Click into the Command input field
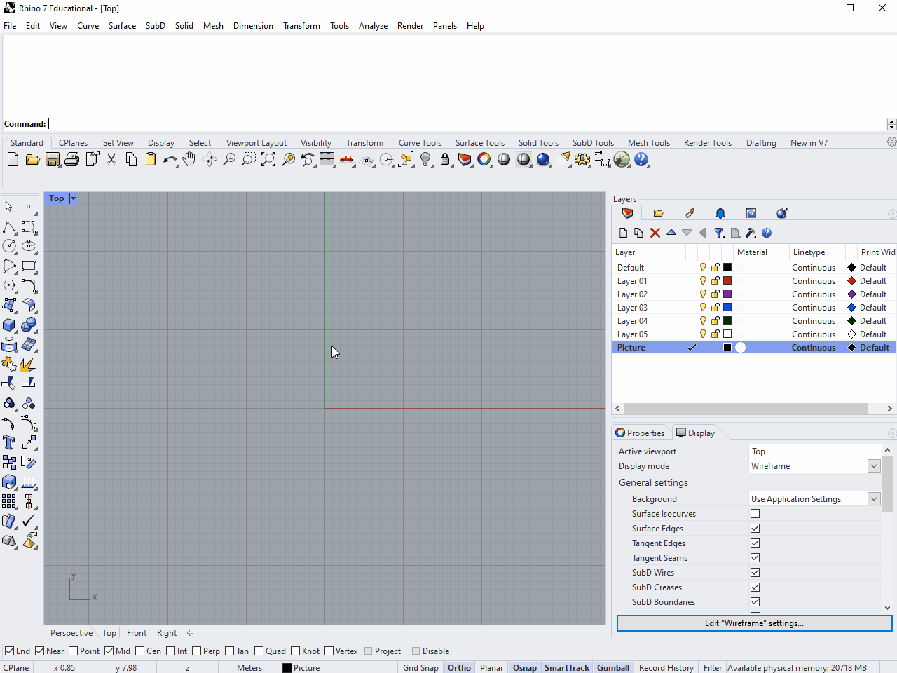This screenshot has width=897, height=673. pos(467,124)
